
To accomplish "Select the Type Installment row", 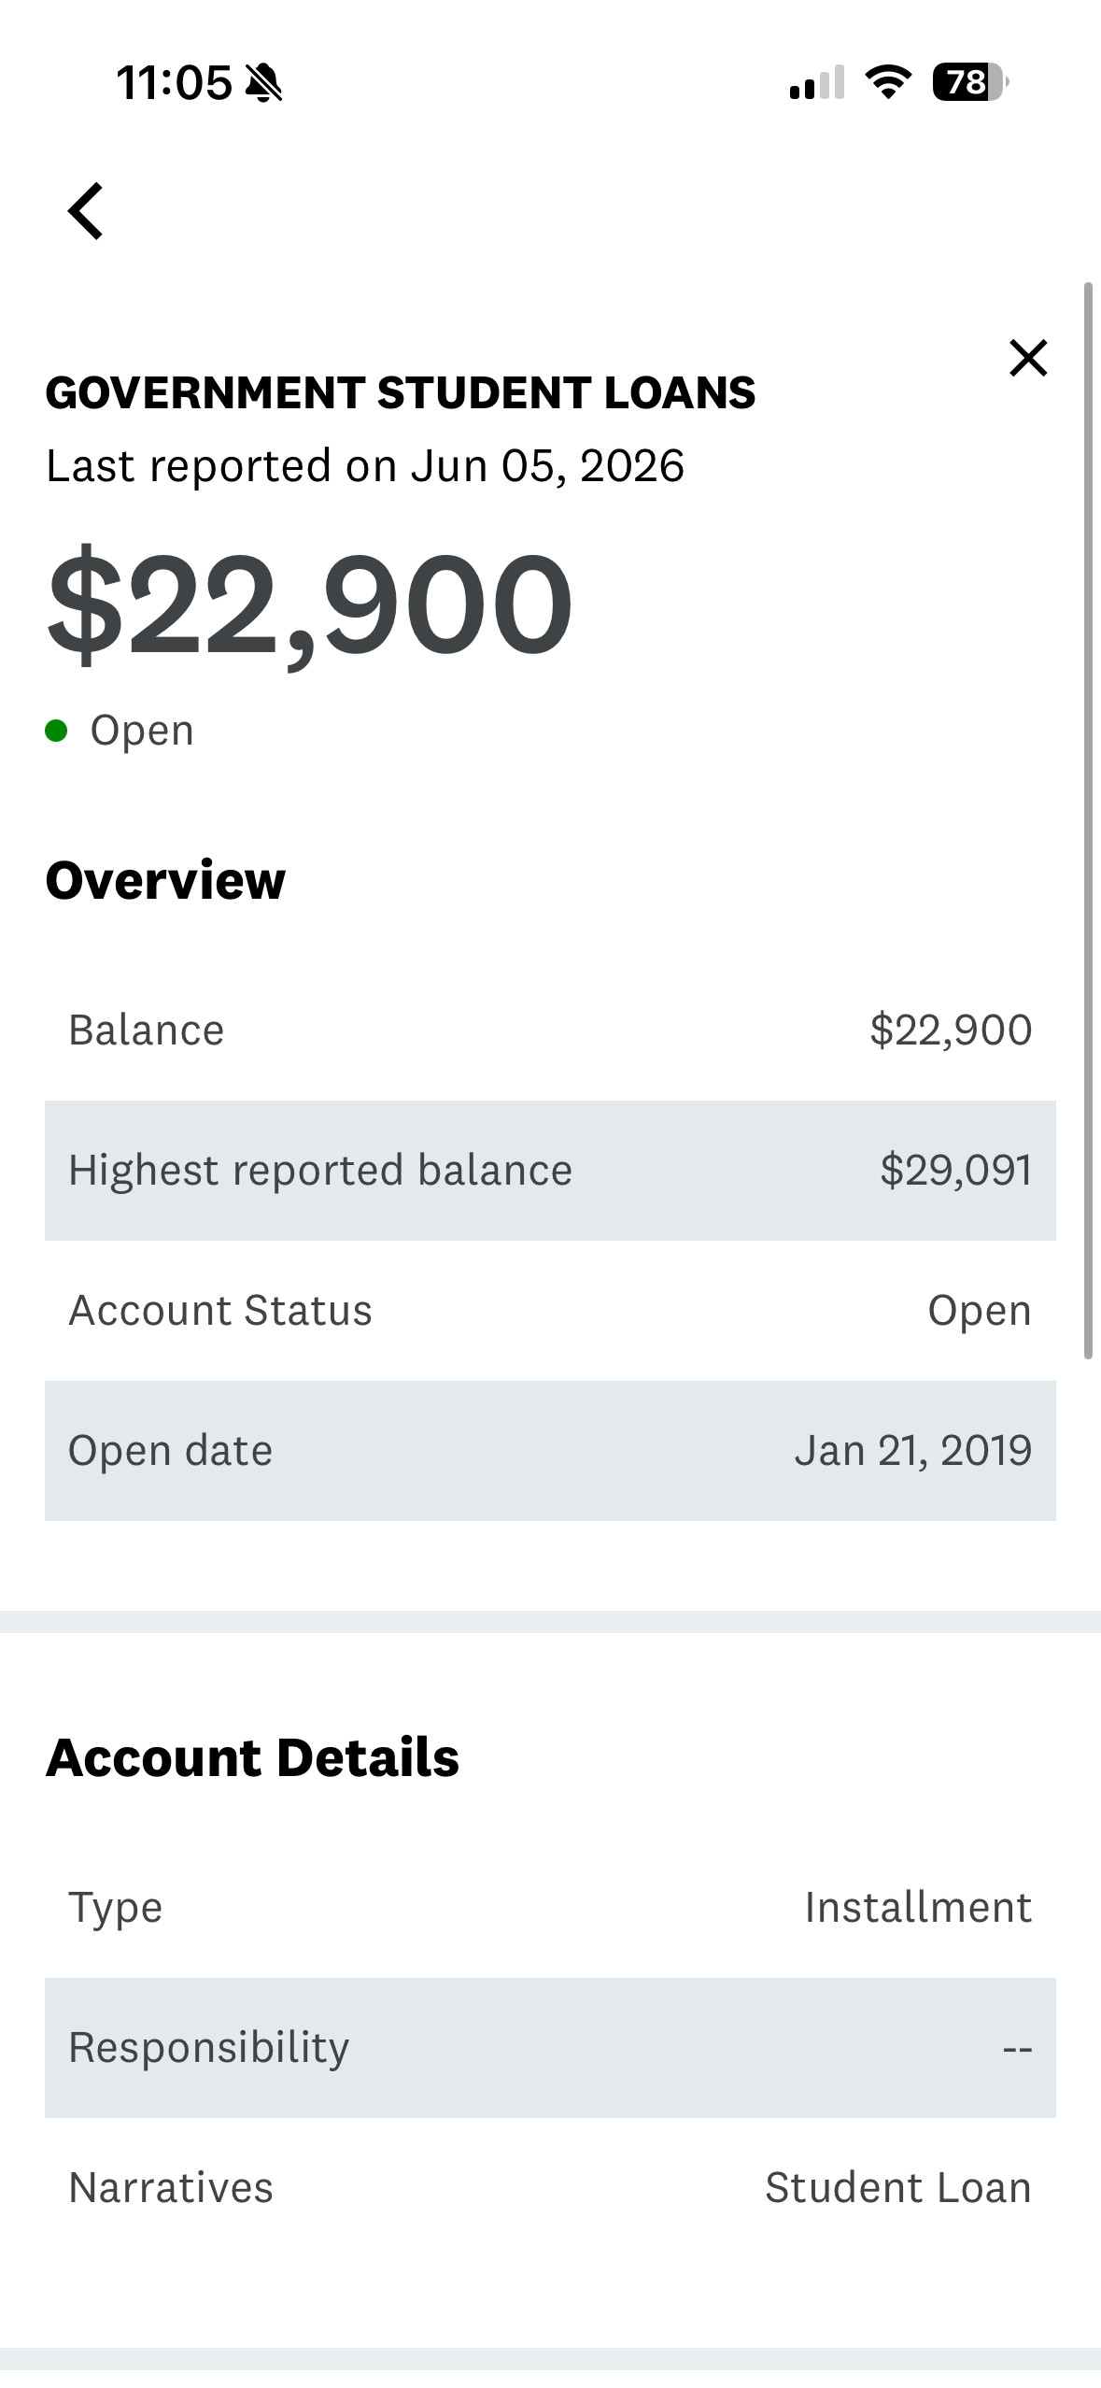I will [x=550, y=1907].
